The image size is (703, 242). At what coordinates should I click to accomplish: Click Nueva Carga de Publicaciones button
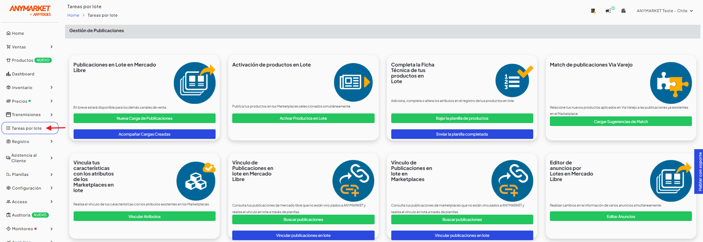point(145,118)
